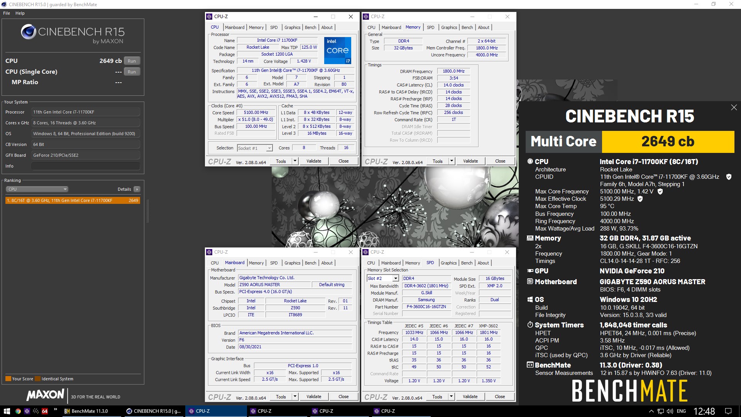Open the File menu in Cinebench

7,13
